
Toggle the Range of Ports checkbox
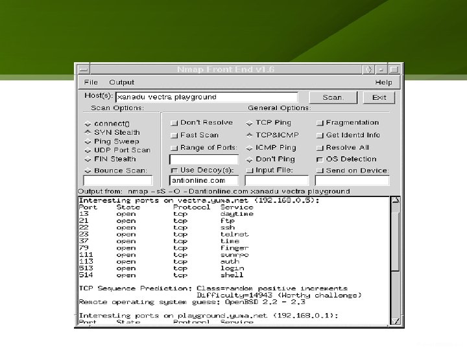(174, 148)
